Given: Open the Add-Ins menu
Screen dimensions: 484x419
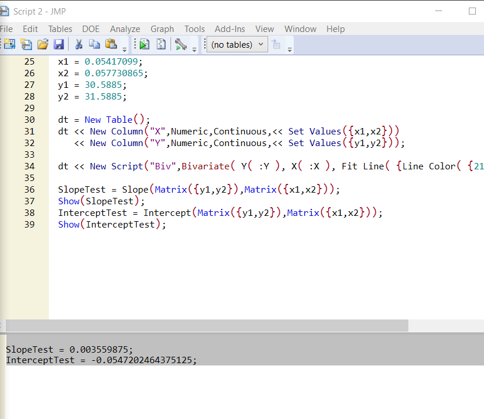Looking at the screenshot, I should [x=230, y=29].
